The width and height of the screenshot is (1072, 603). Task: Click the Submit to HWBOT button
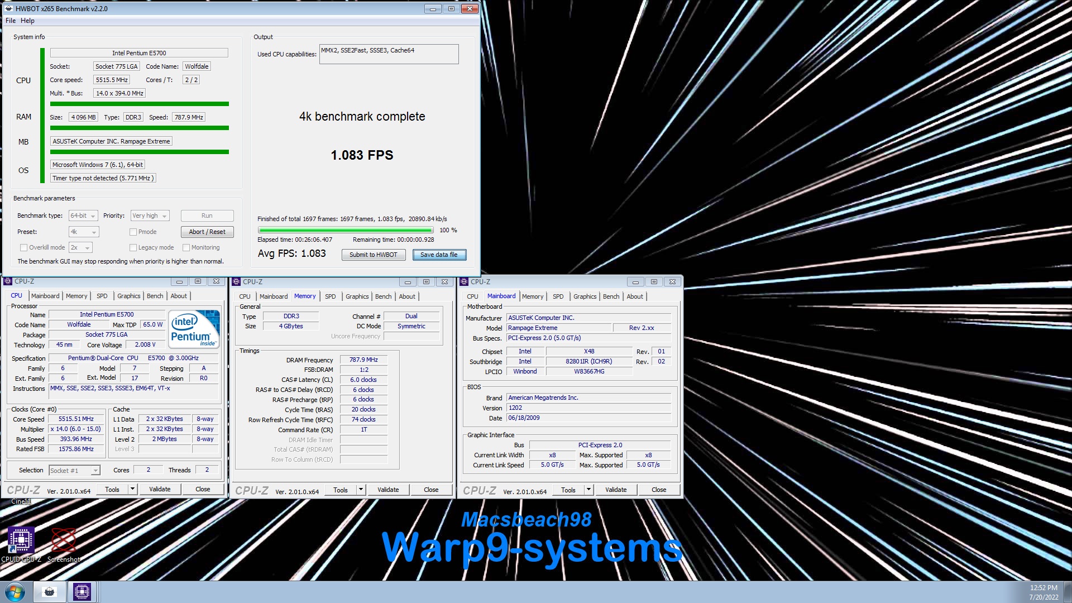374,255
